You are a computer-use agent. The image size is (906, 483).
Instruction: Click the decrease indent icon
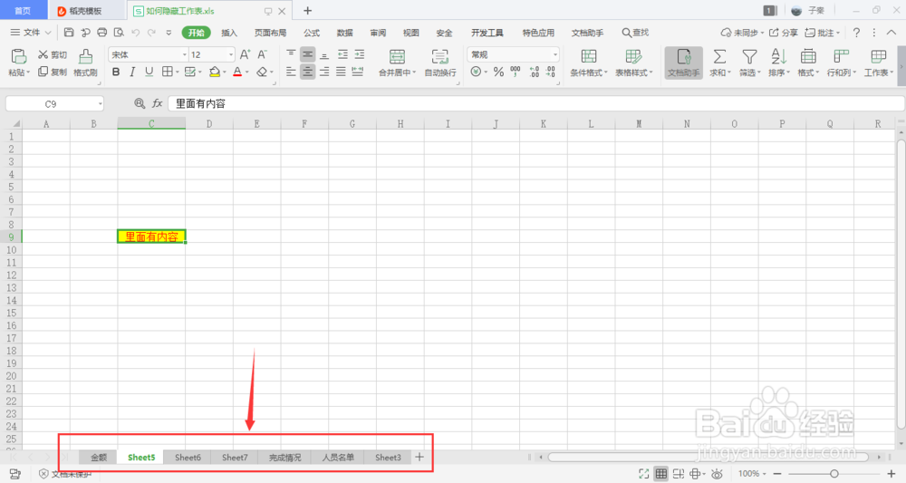tap(342, 54)
